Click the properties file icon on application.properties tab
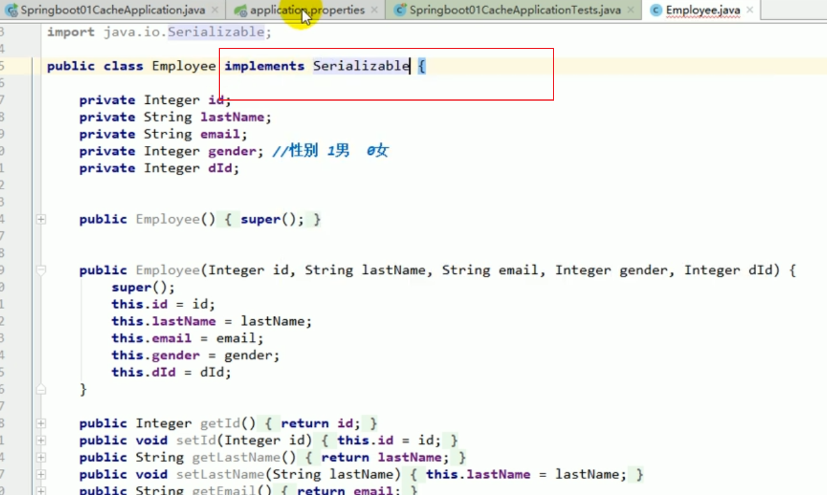The height and width of the screenshot is (495, 827). (238, 10)
